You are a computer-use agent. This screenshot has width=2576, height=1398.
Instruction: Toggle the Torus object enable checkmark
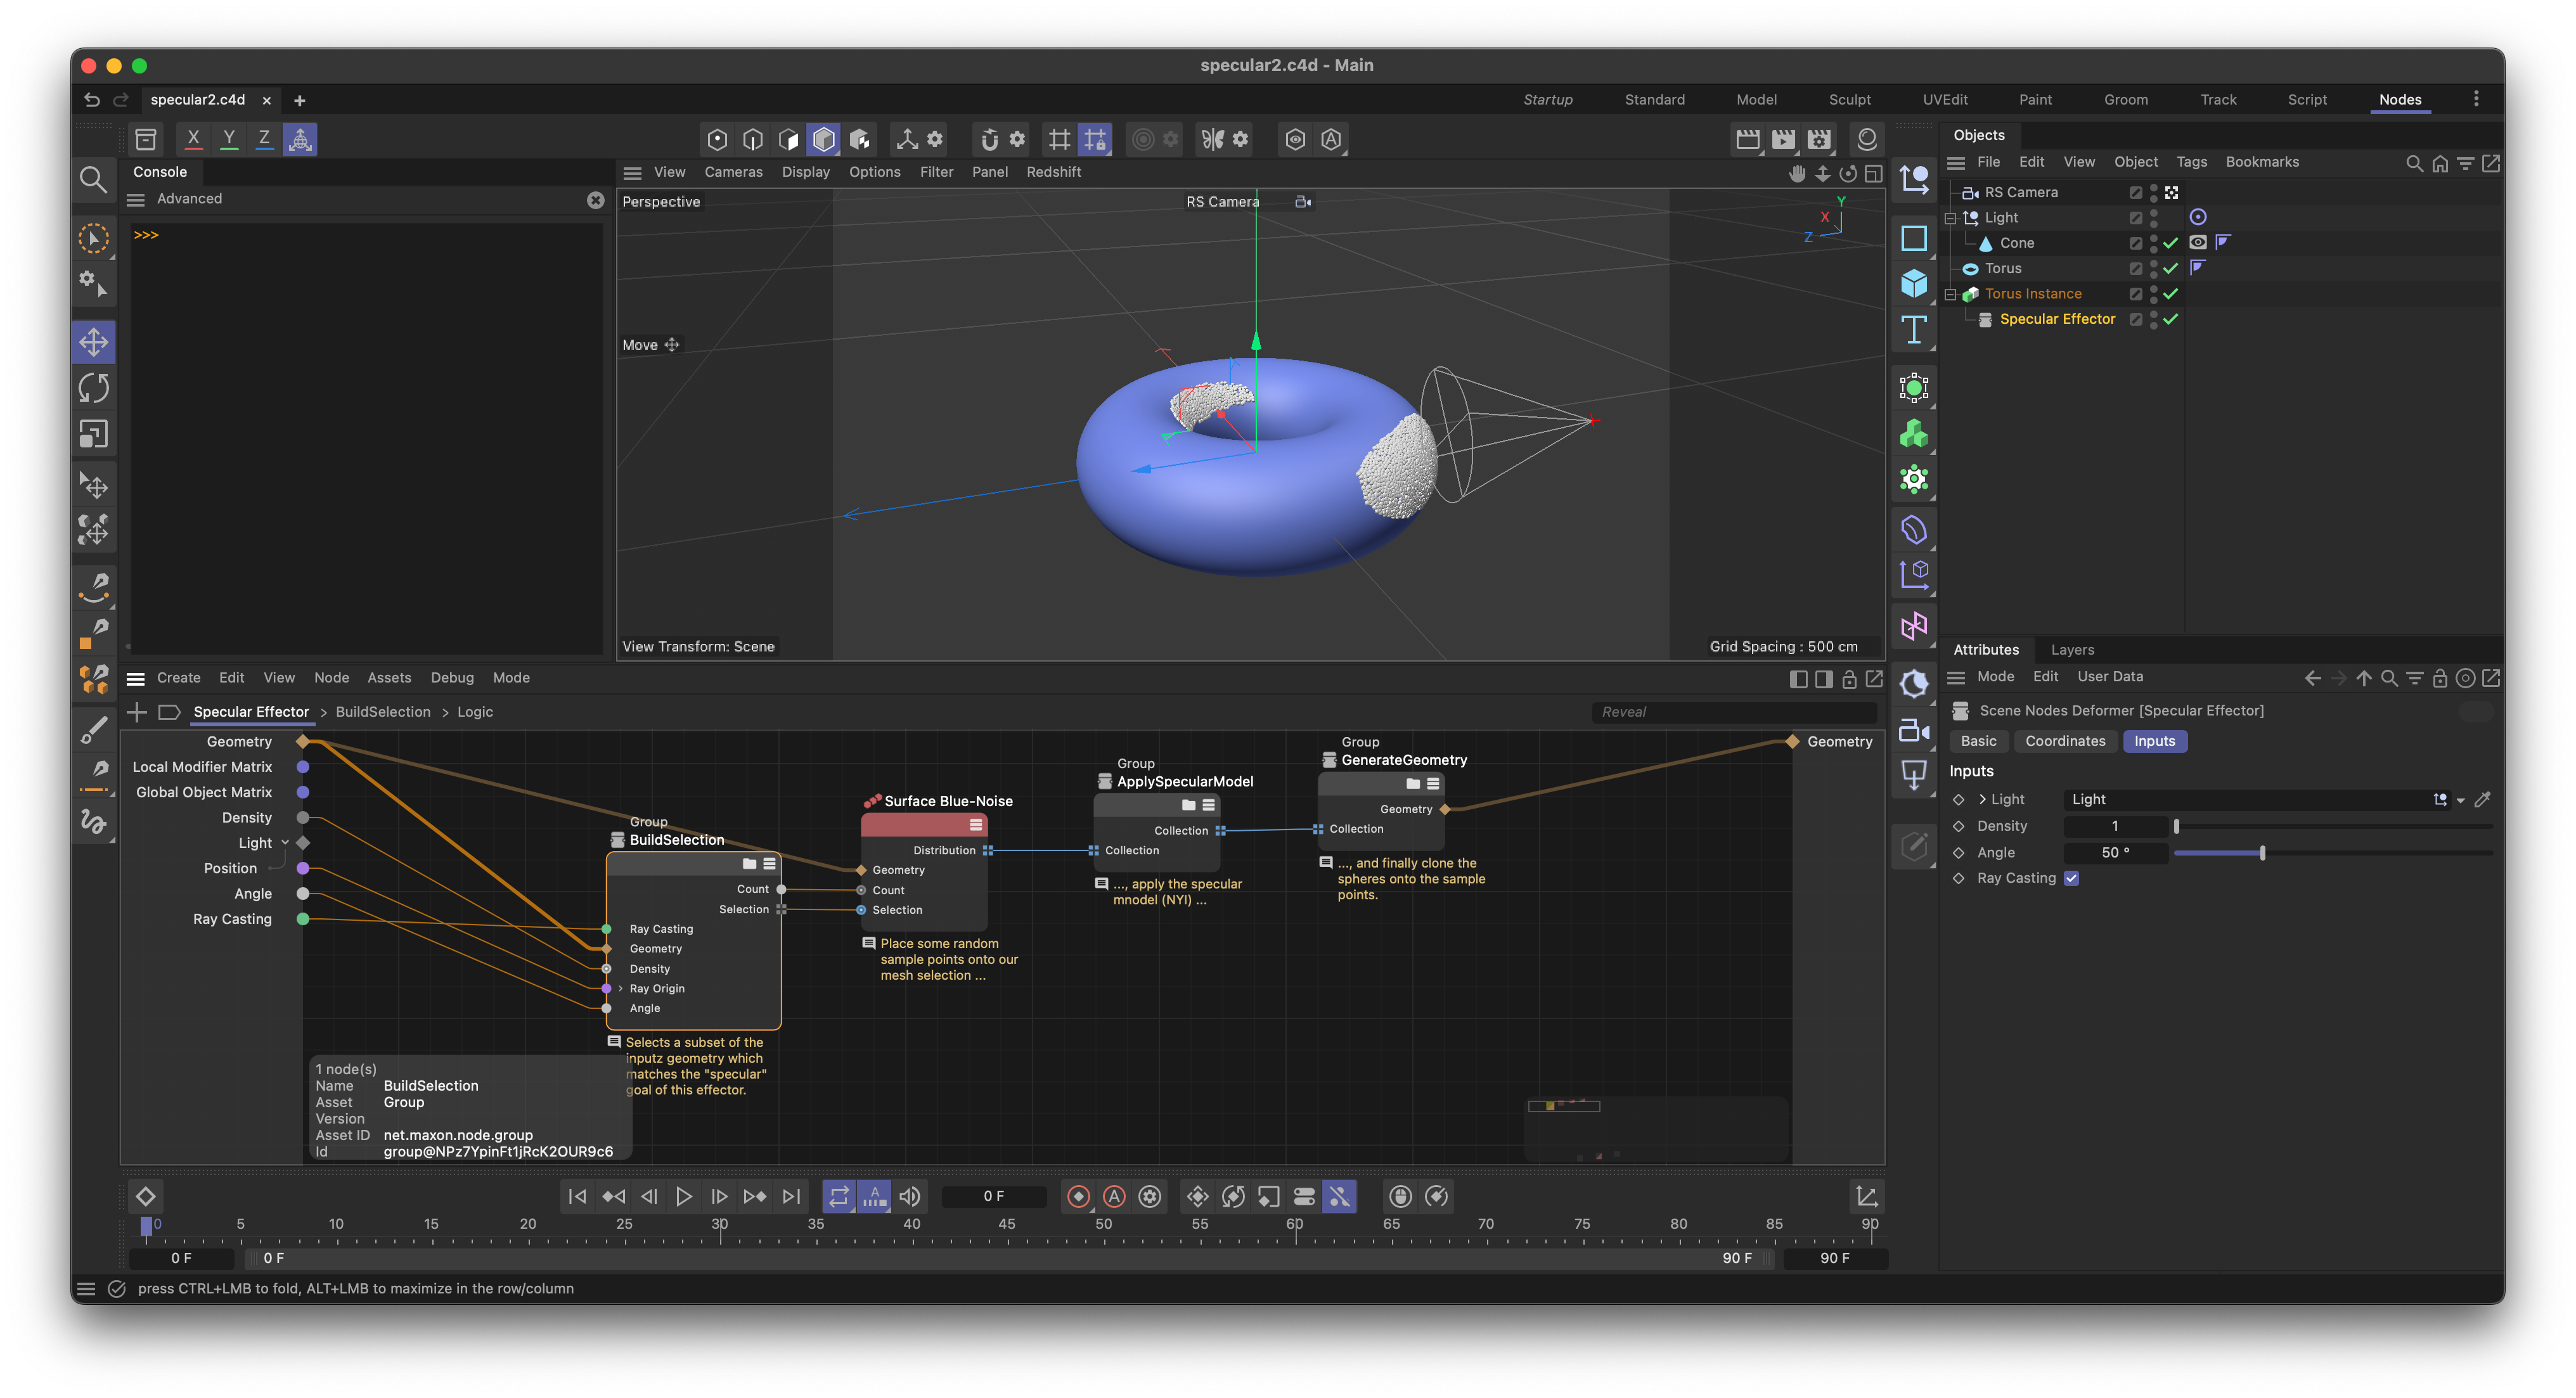pyautogui.click(x=2171, y=268)
